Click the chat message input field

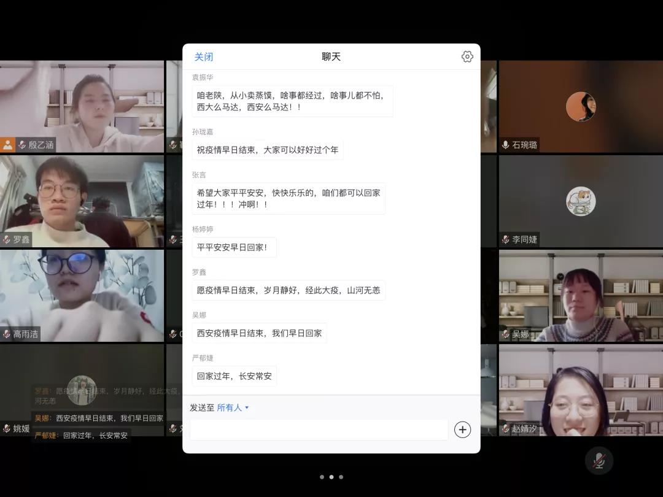tap(319, 430)
